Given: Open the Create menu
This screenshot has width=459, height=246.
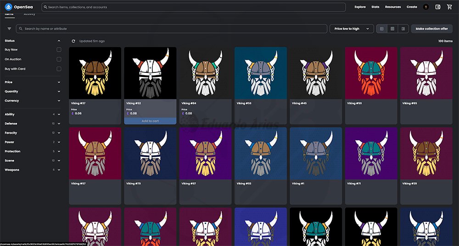Looking at the screenshot, I should pos(412,7).
